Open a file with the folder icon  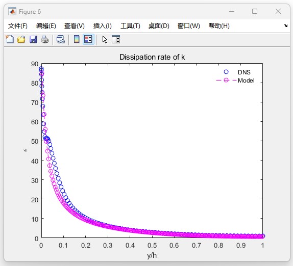pyautogui.click(x=21, y=39)
